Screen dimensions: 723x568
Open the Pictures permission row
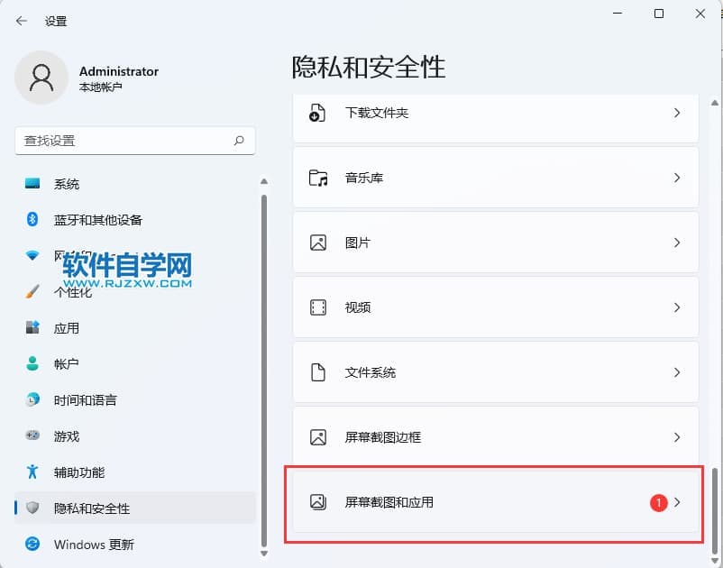click(x=496, y=243)
